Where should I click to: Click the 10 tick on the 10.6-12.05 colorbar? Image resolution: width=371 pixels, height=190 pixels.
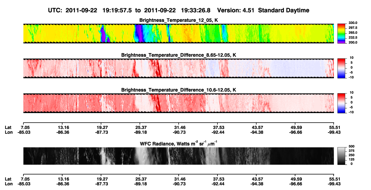(351, 93)
